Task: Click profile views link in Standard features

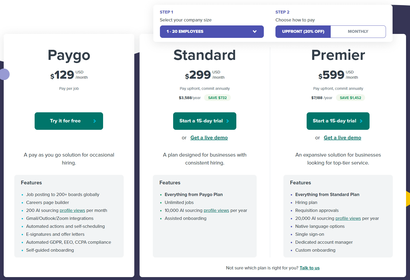Action: click(216, 211)
